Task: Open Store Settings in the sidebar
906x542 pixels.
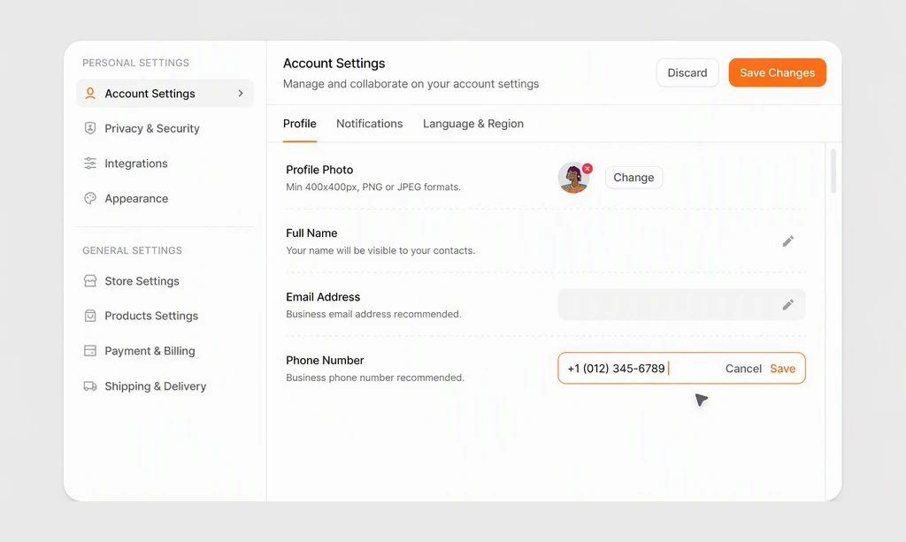Action: tap(165, 281)
